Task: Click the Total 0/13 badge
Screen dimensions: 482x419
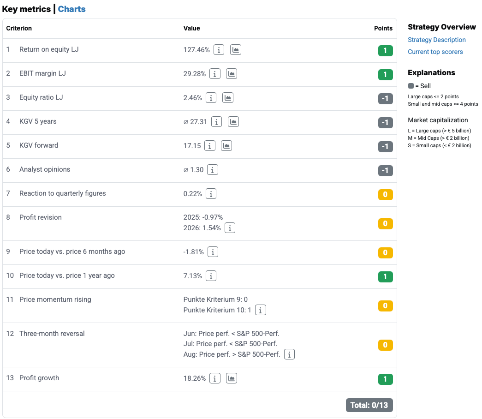Action: pos(369,405)
